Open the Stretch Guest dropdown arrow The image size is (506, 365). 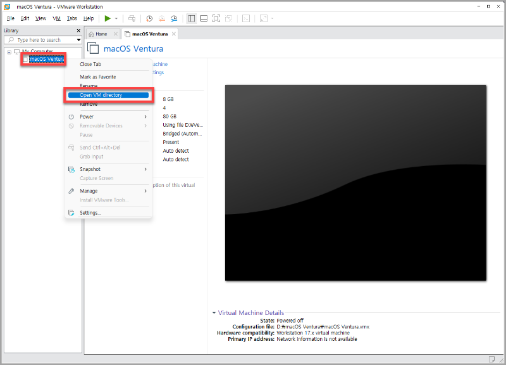(272, 18)
